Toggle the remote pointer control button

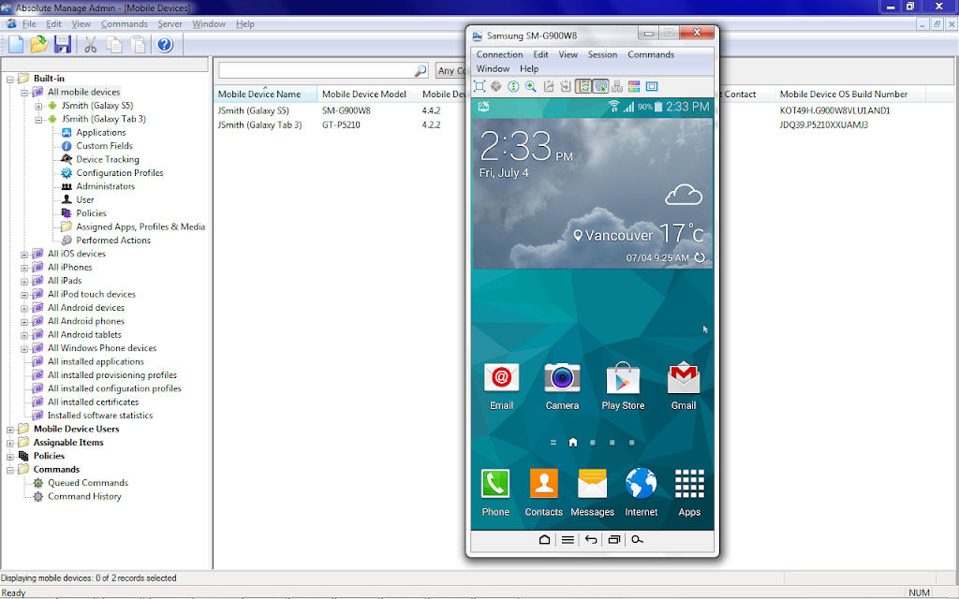(600, 86)
